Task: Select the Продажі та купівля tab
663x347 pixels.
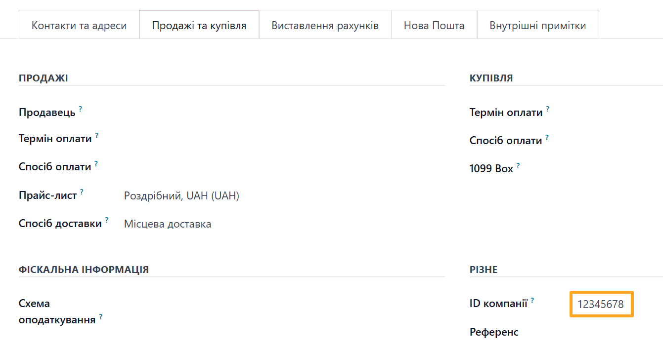Action: [199, 24]
